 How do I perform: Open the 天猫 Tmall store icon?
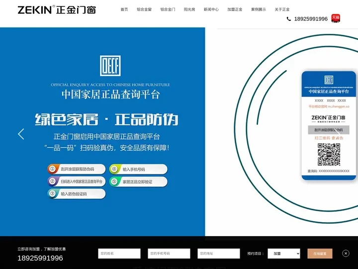coord(336,18)
